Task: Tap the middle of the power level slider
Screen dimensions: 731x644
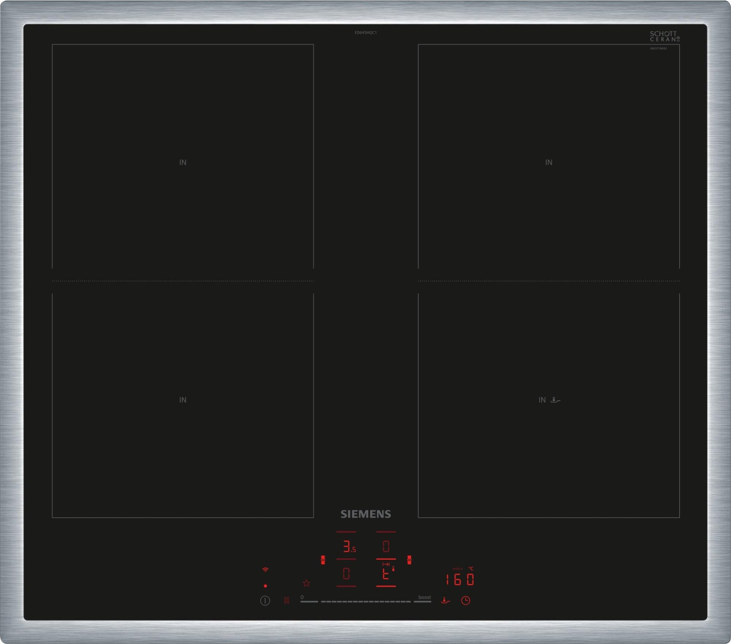Action: 365,602
